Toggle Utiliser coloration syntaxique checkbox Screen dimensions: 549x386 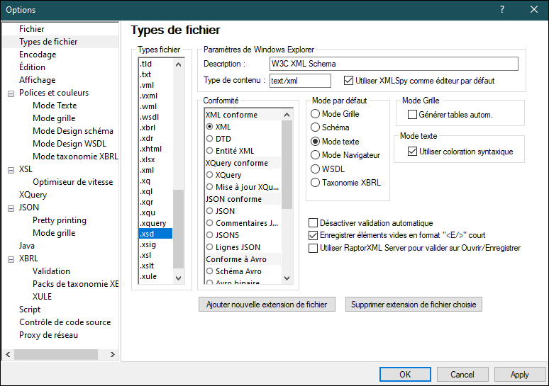coord(412,151)
